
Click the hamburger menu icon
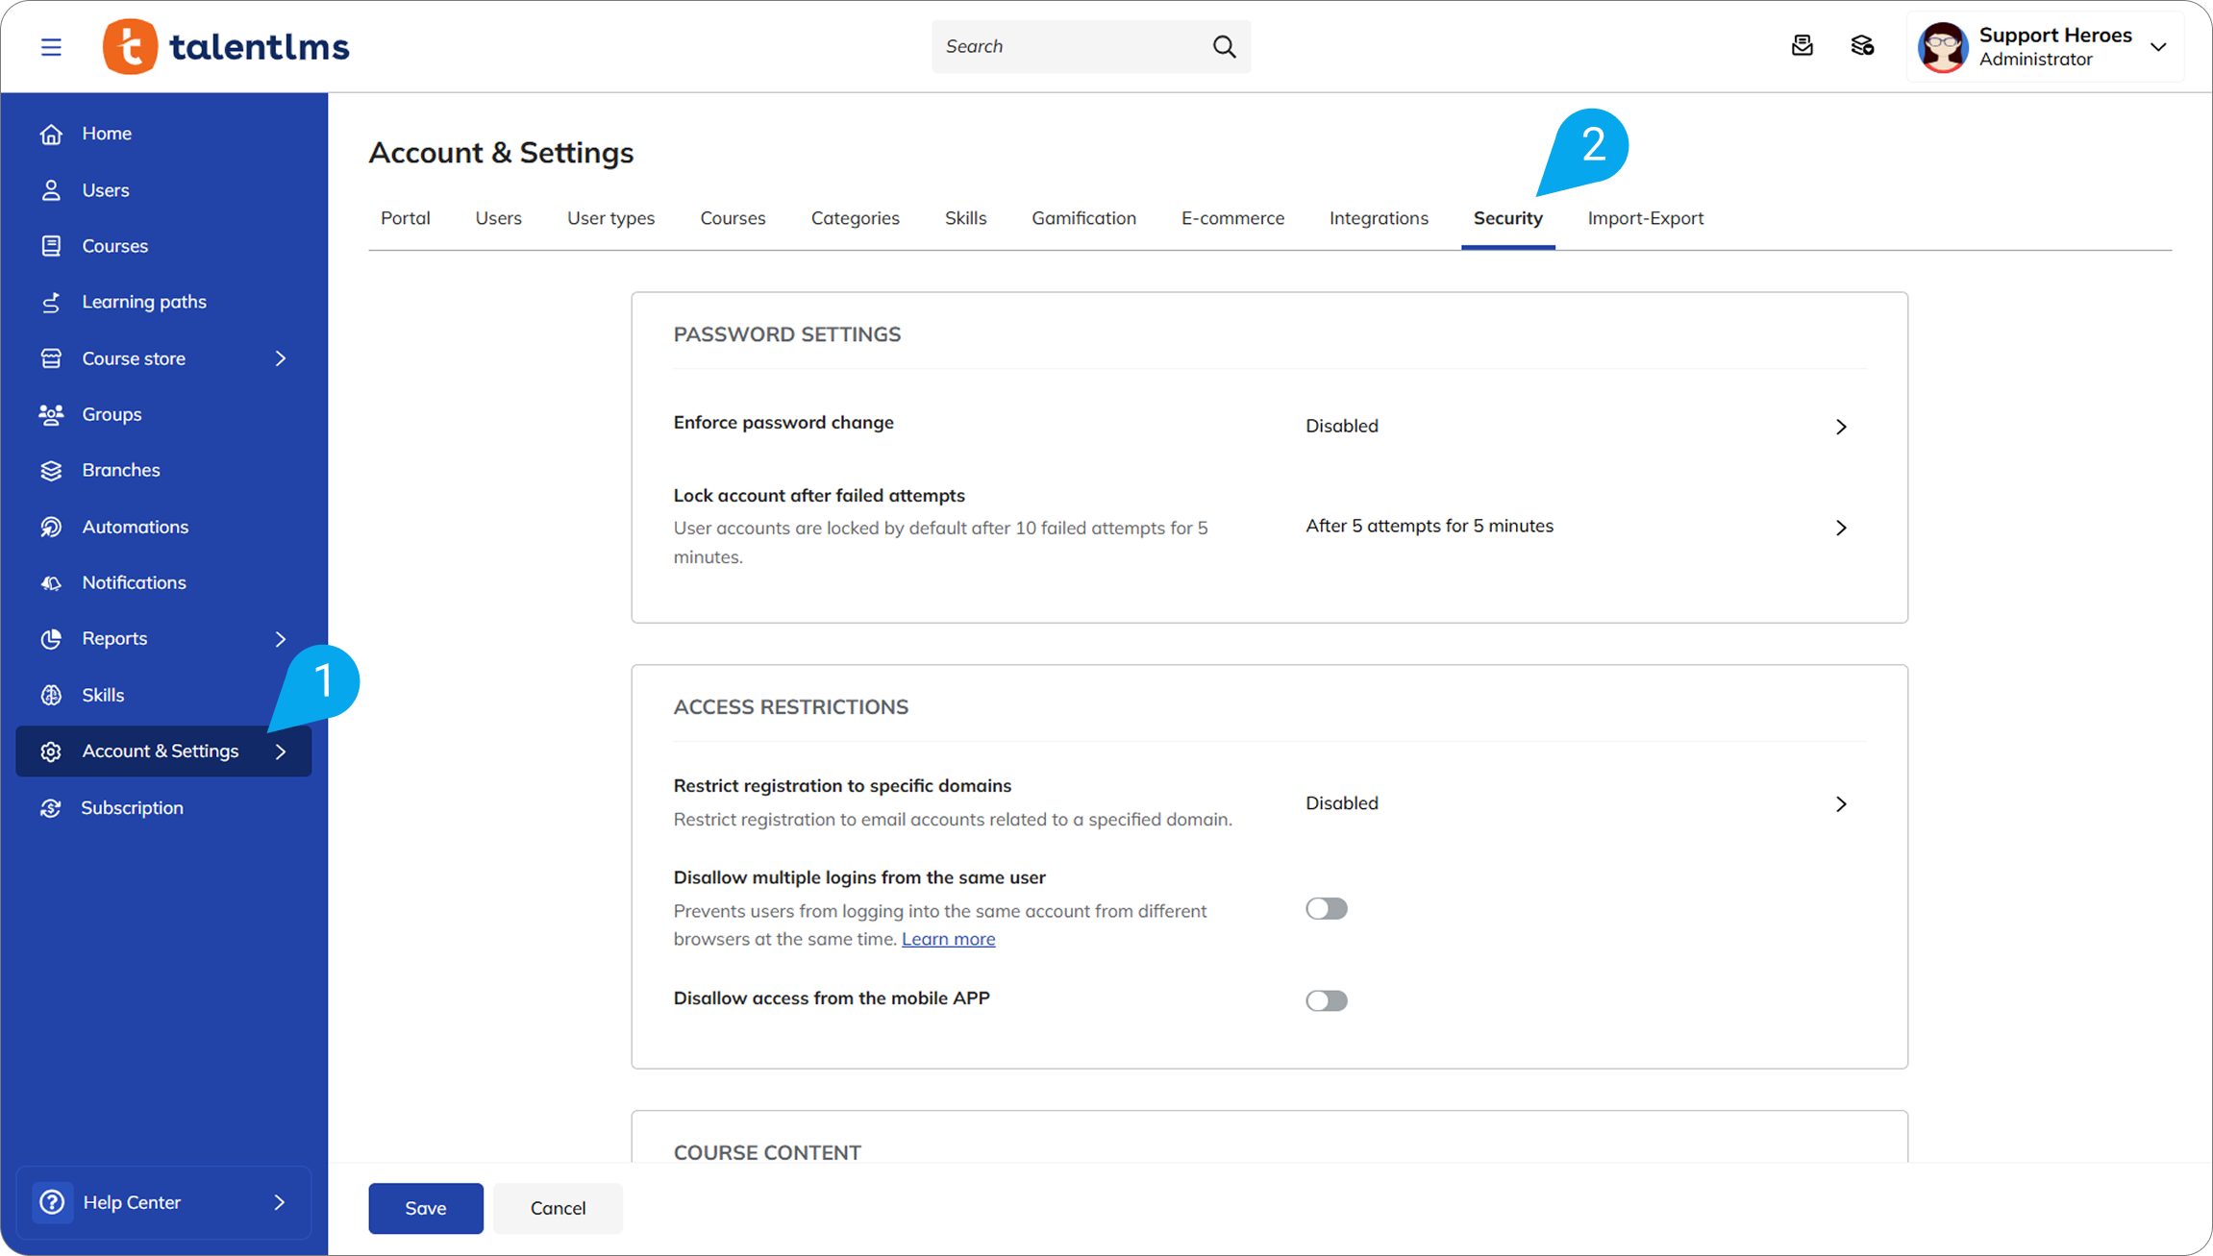tap(51, 47)
